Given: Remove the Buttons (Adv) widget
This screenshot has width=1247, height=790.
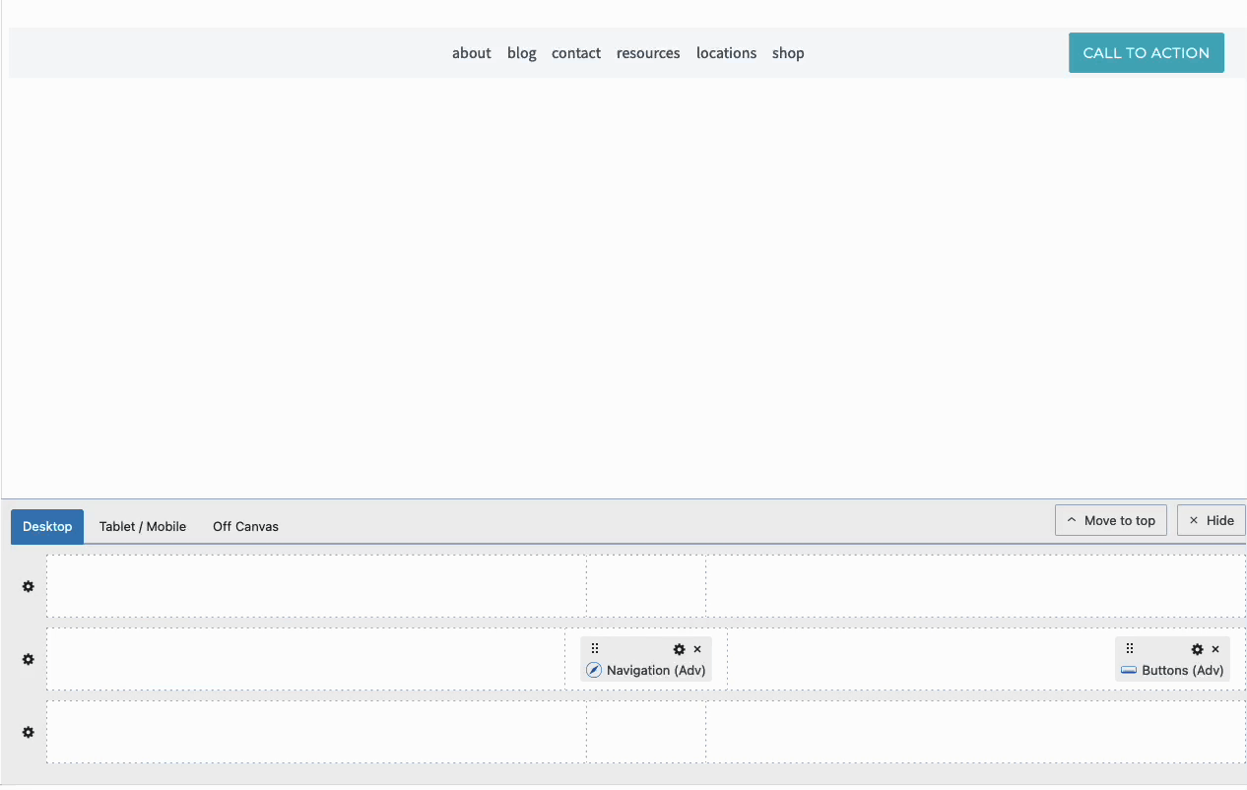Looking at the screenshot, I should 1214,649.
